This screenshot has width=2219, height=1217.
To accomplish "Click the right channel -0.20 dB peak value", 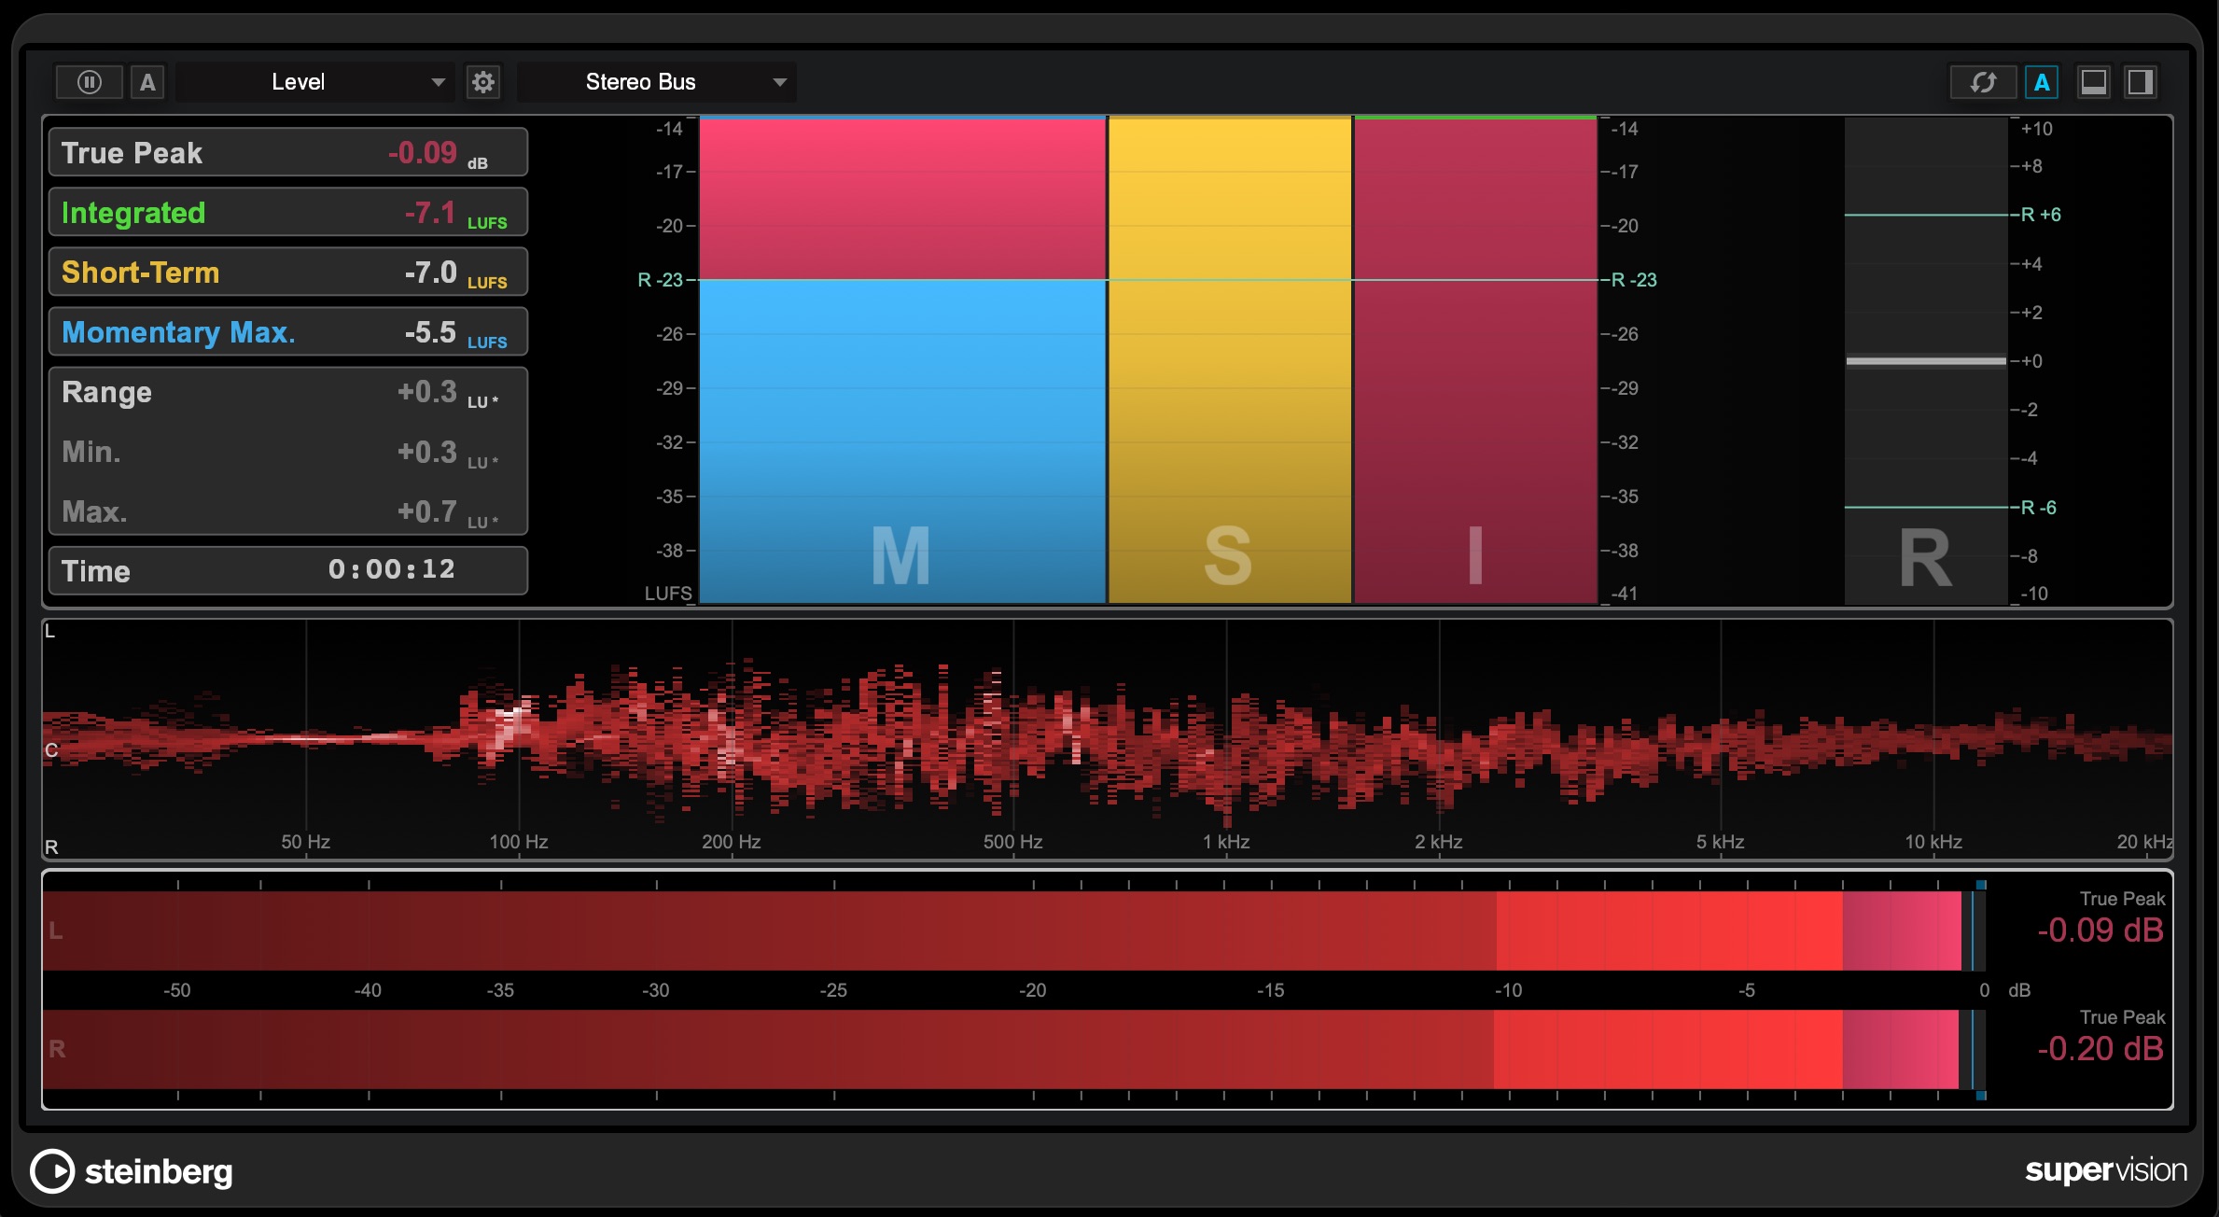I will tap(2100, 1049).
